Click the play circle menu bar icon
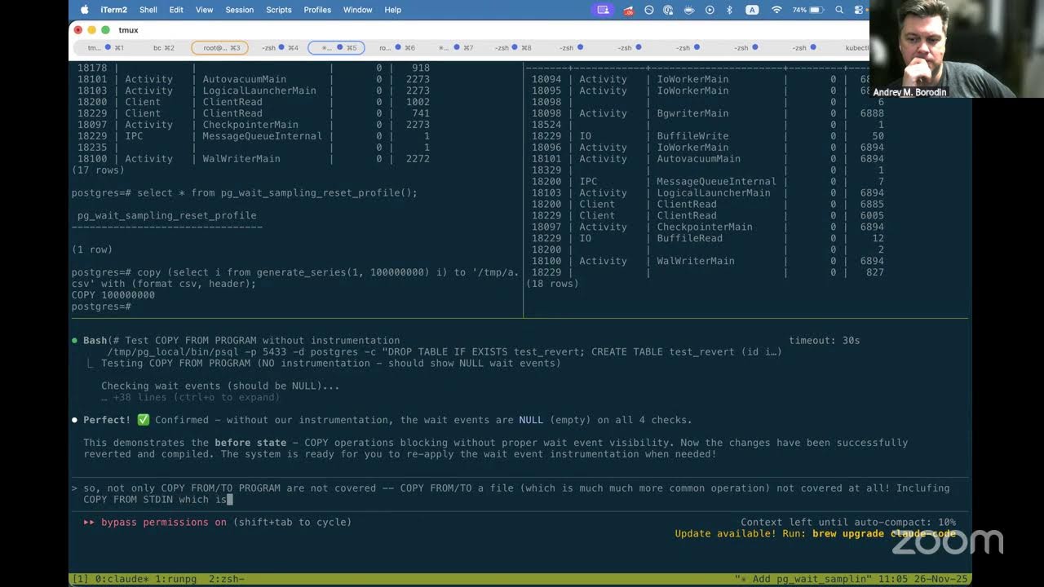 pyautogui.click(x=710, y=10)
